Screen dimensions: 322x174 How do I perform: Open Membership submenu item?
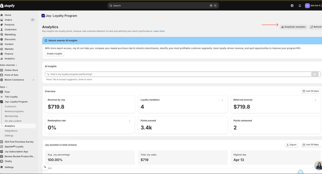pyautogui.click(x=11, y=116)
